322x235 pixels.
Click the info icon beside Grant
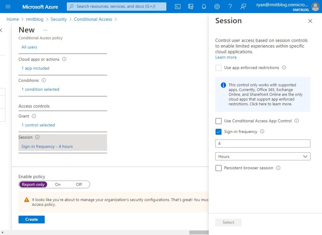34,116
